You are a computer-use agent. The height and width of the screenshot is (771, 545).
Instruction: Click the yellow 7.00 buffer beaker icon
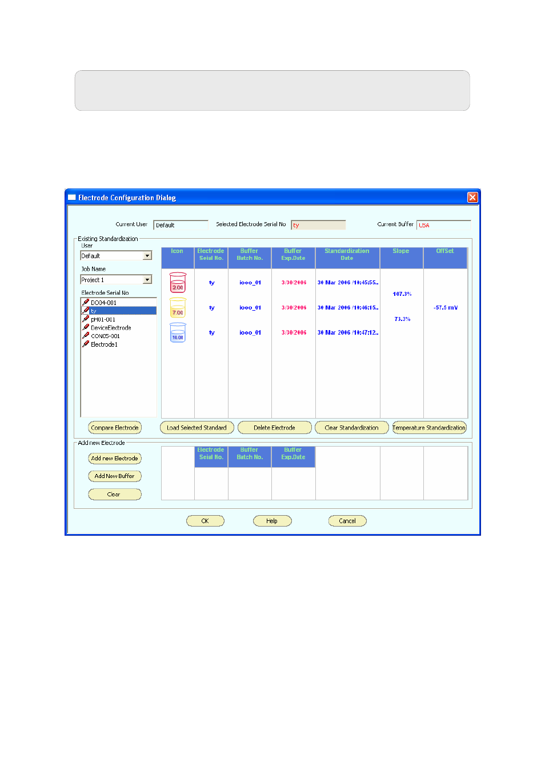point(178,307)
